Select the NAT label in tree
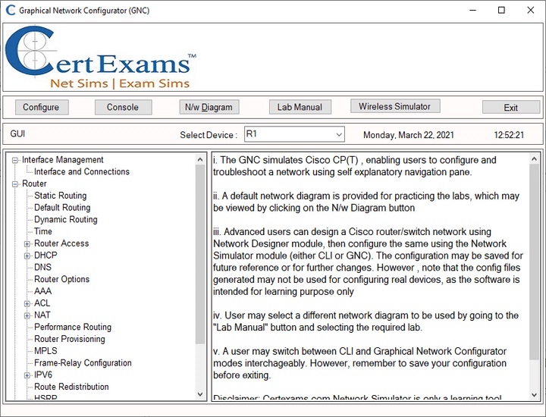Image resolution: width=546 pixels, height=417 pixels. (42, 315)
